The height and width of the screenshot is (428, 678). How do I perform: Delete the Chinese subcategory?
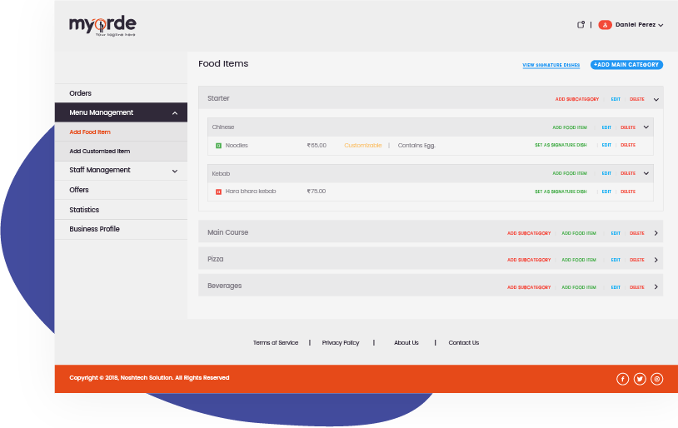click(x=628, y=127)
